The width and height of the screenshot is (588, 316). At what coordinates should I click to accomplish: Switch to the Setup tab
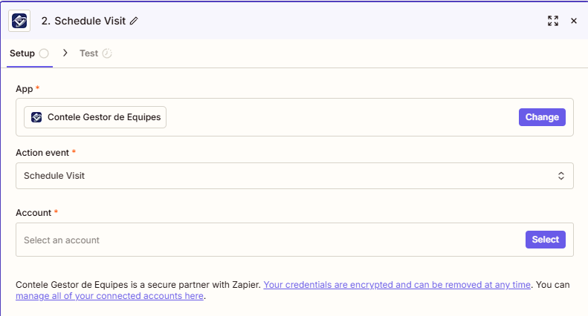(22, 53)
